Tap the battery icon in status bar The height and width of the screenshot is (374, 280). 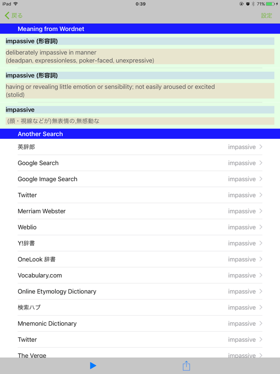click(271, 4)
